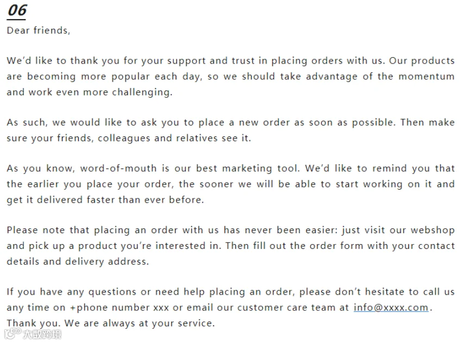Click the phrase 'Our products' in first paragraph
The width and height of the screenshot is (468, 343).
(x=422, y=61)
